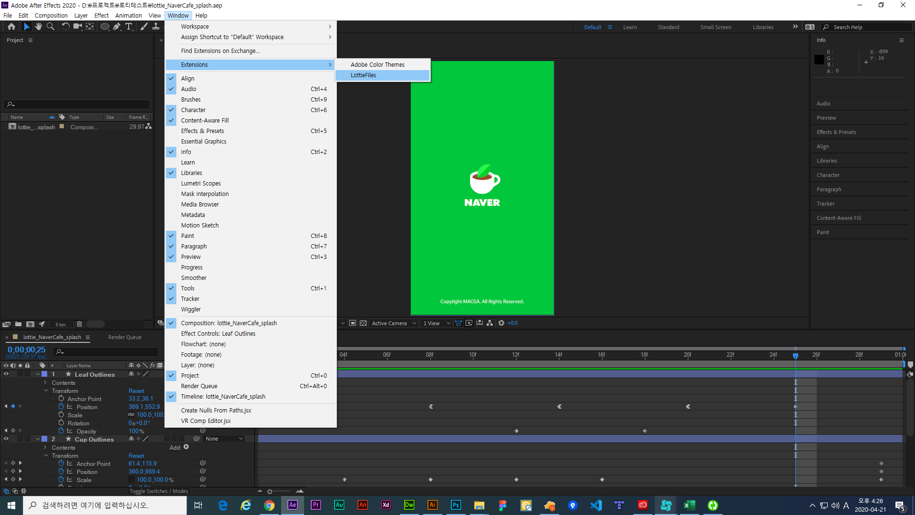Open the Active Camera view dropdown
This screenshot has width=915, height=515.
pyautogui.click(x=394, y=323)
